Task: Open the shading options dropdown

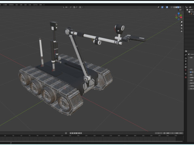Action: (x=182, y=7)
